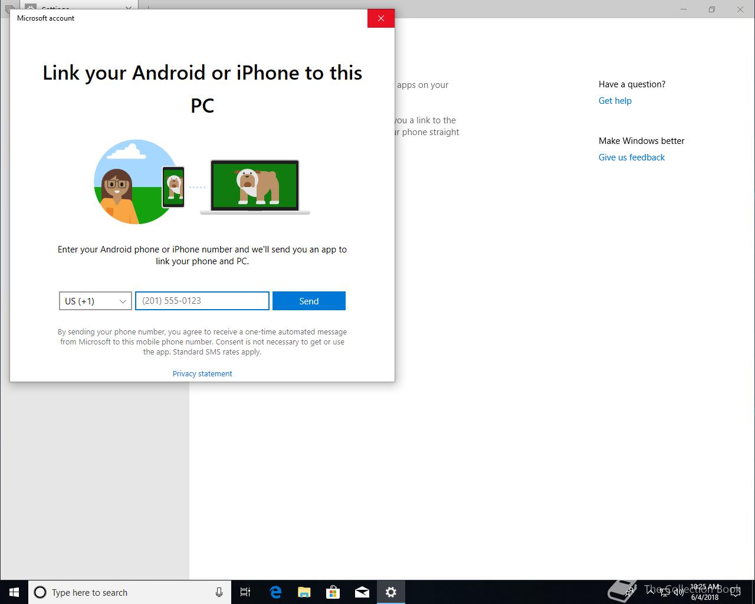Click Give us feedback link

point(632,157)
